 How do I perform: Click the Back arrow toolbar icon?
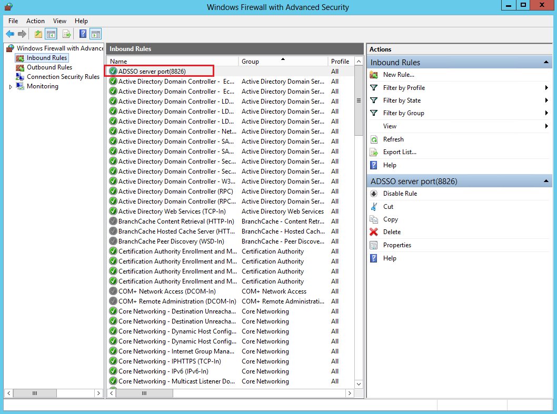(10, 34)
